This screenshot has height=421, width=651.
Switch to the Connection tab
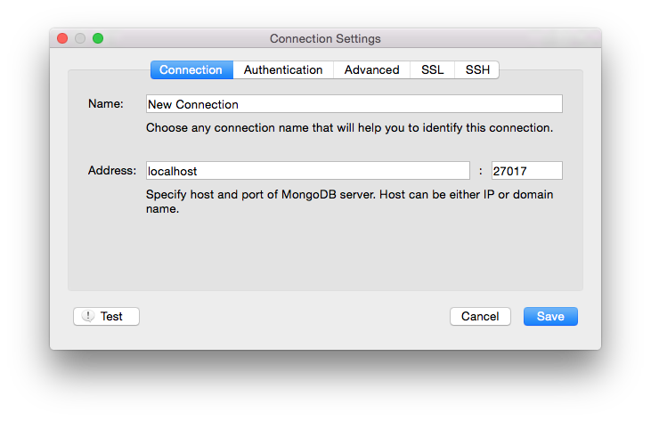tap(191, 70)
